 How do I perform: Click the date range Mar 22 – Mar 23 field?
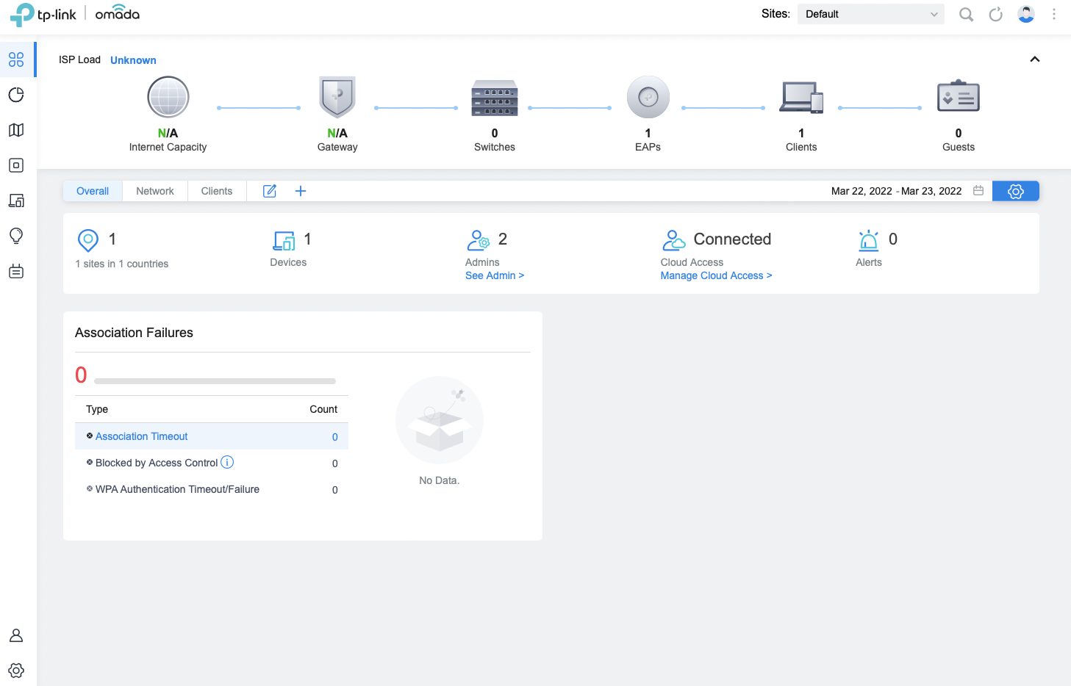click(897, 191)
